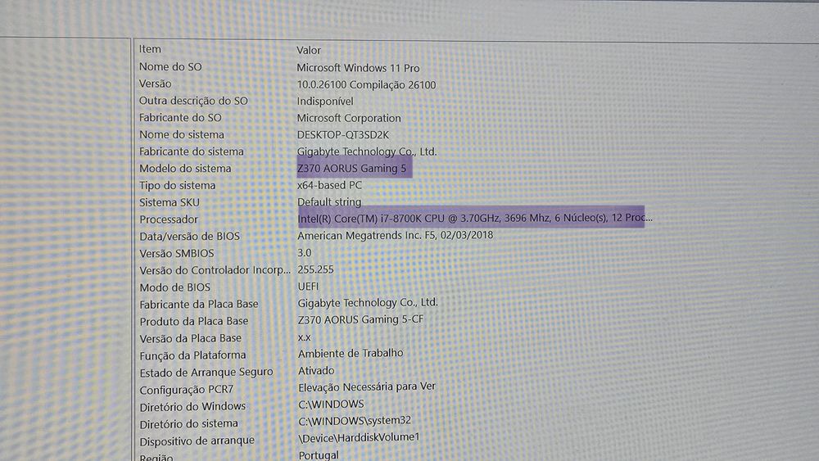Select SMBIOS value 3.0

(305, 253)
